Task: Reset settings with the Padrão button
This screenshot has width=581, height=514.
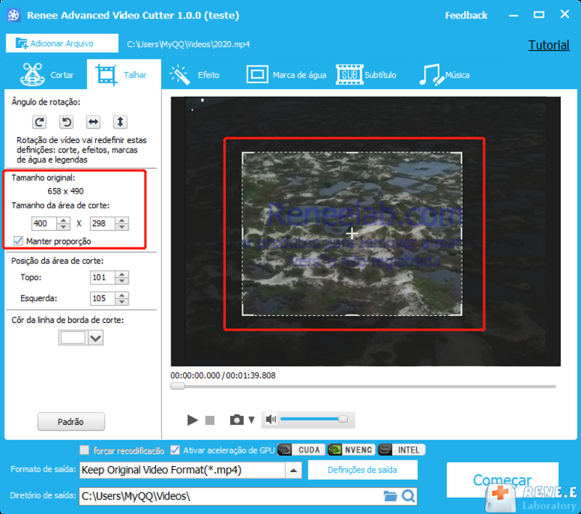Action: tap(70, 421)
